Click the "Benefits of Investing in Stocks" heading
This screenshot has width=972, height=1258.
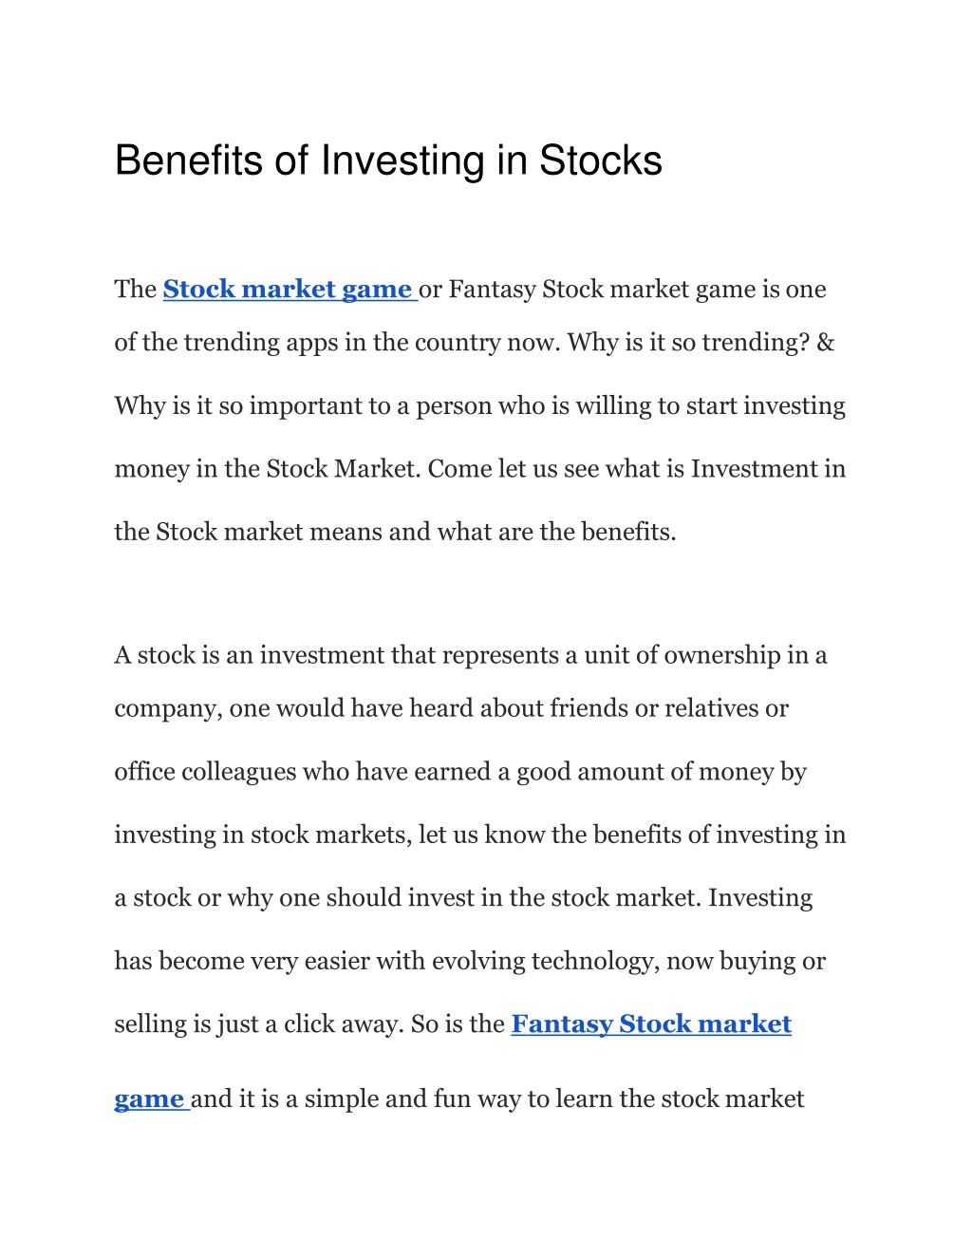coord(388,160)
